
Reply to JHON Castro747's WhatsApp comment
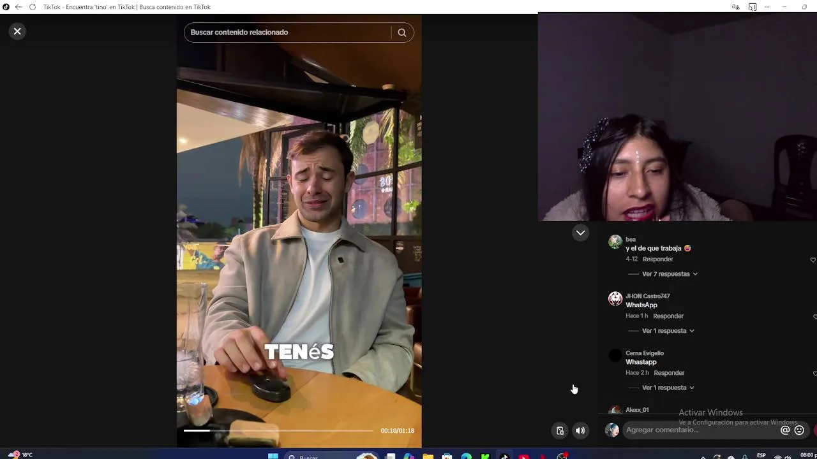tap(668, 316)
